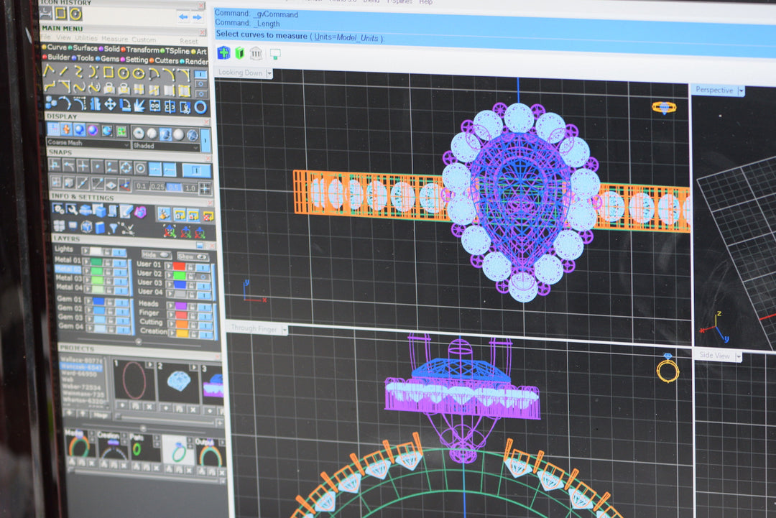Viewport: 776px width, 518px height.
Task: Toggle the 0.5 snap increment button
Action: tap(173, 188)
